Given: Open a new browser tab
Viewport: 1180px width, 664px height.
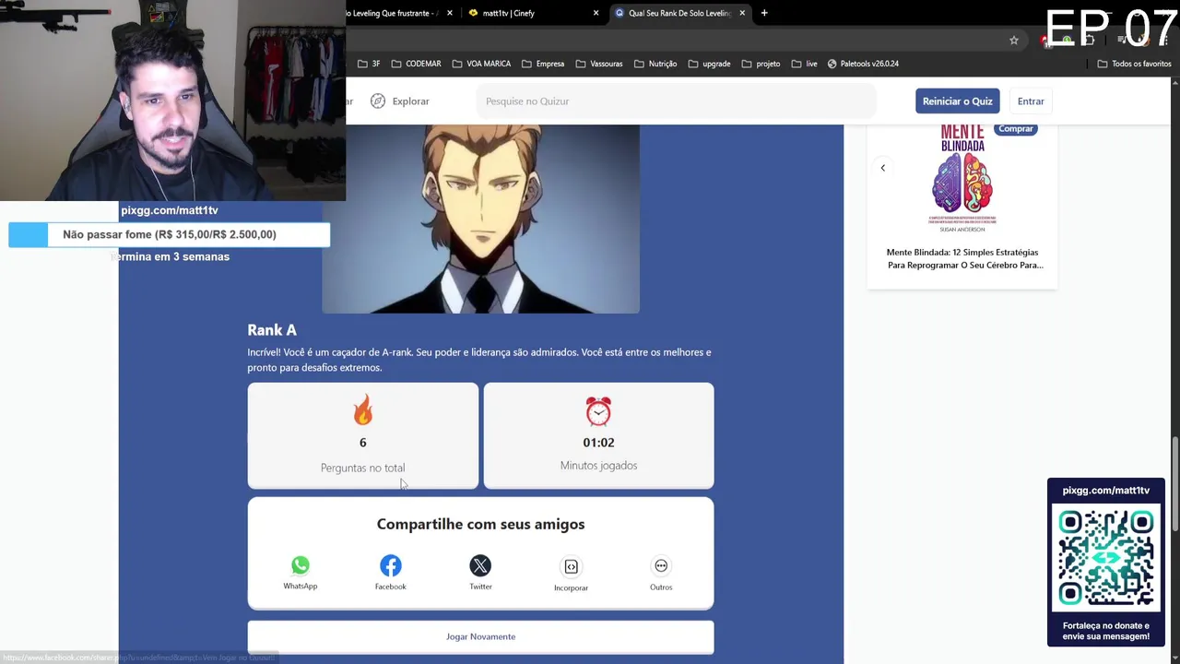Looking at the screenshot, I should click(x=764, y=13).
